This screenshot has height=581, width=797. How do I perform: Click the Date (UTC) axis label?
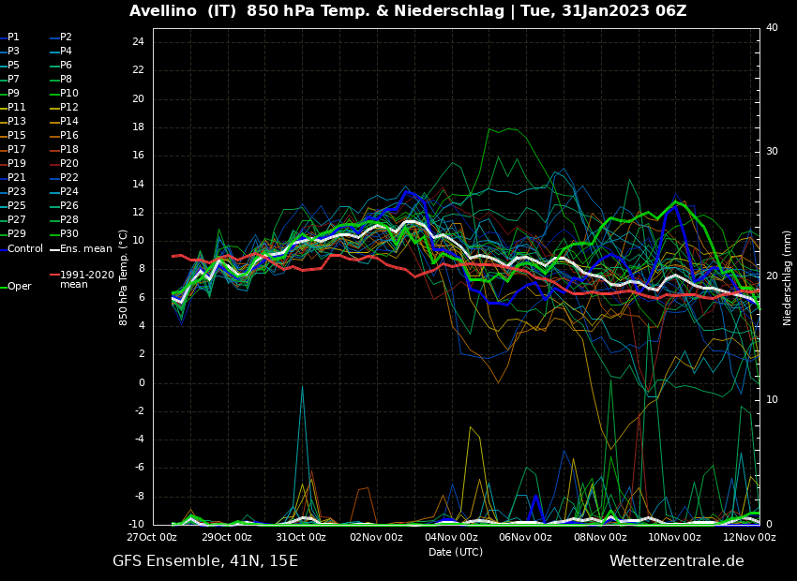(456, 553)
